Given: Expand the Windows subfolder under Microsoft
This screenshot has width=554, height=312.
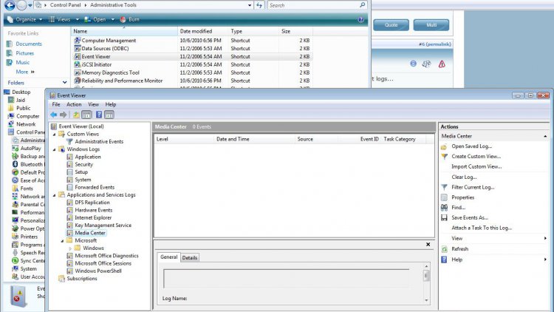Looking at the screenshot, I should tap(70, 248).
